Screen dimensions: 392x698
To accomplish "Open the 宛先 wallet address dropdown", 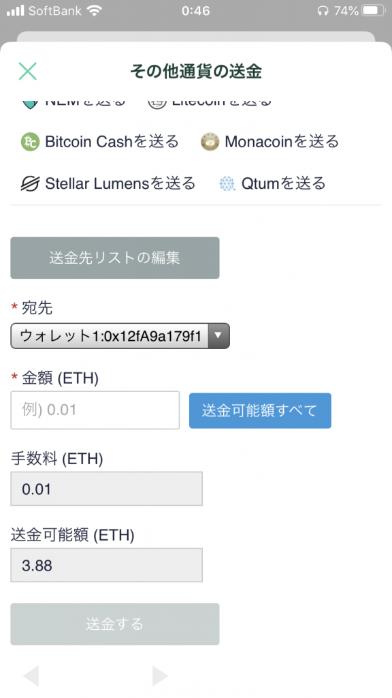I will pos(120,335).
